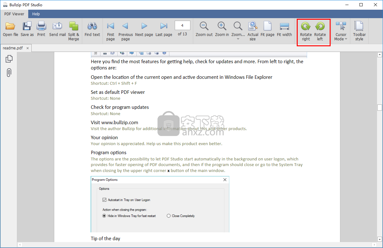The image size is (383, 248).
Task: Click the 'Set as default PDF viewer' text
Action: 118,92
